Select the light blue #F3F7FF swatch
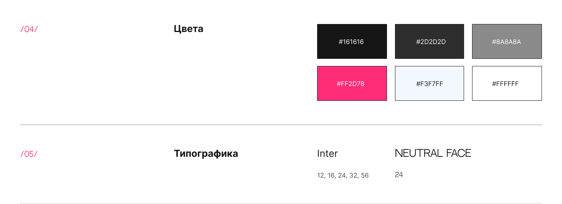Image resolution: width=562 pixels, height=204 pixels. [x=430, y=84]
